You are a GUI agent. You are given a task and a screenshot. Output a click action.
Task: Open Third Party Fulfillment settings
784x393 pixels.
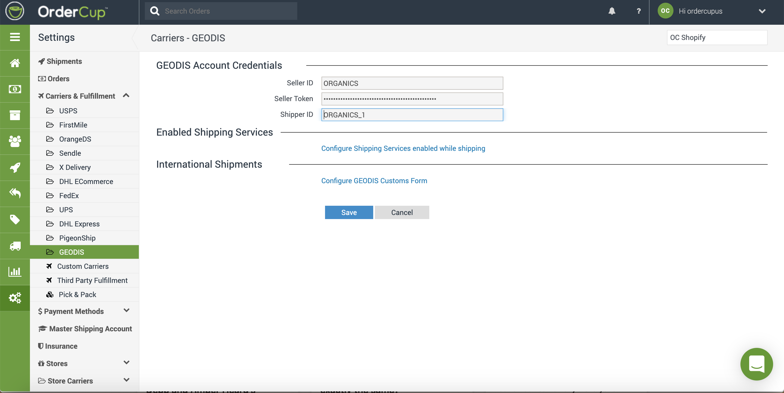coord(92,280)
